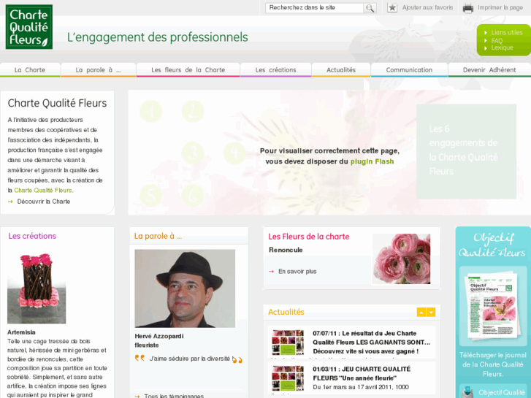Click the Actualités scroll down arrow
This screenshot has width=531, height=398.
[x=431, y=313]
